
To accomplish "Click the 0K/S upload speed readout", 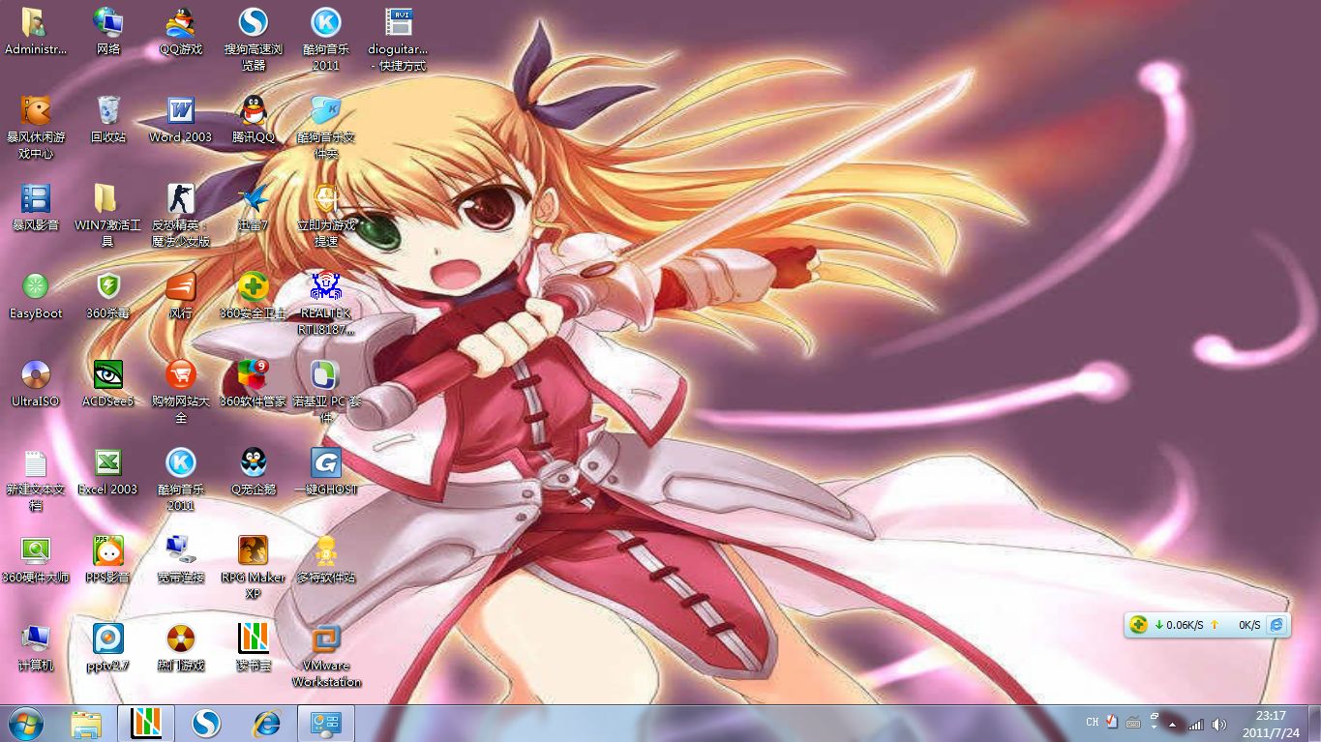I will coord(1249,625).
